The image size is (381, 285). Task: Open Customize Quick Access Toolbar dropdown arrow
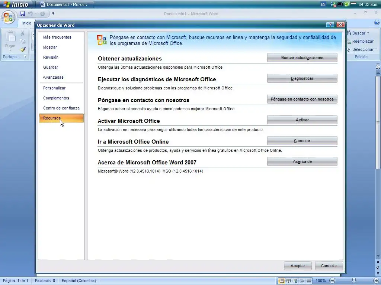pos(53,14)
